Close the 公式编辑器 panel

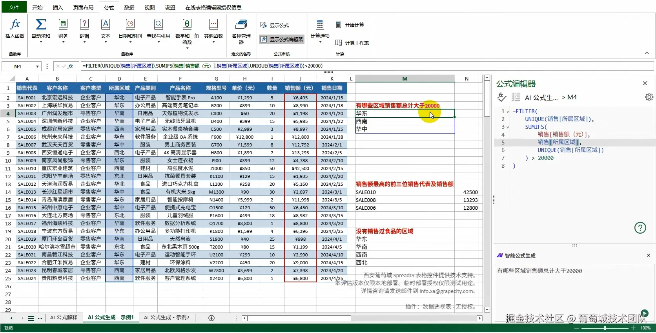click(x=645, y=83)
